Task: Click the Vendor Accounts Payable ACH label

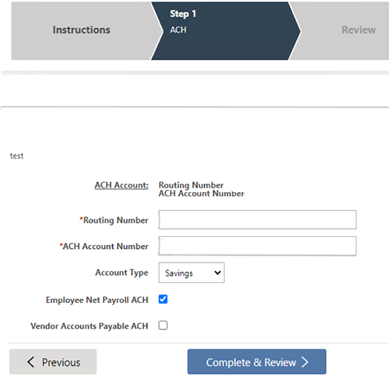Action: 89,326
